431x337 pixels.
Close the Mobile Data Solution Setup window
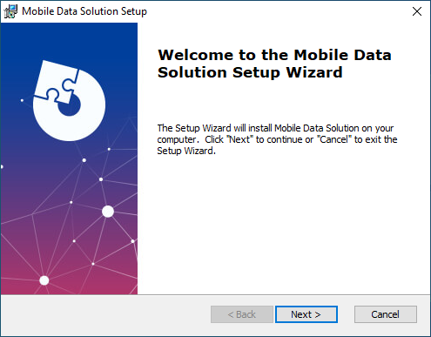(x=417, y=11)
